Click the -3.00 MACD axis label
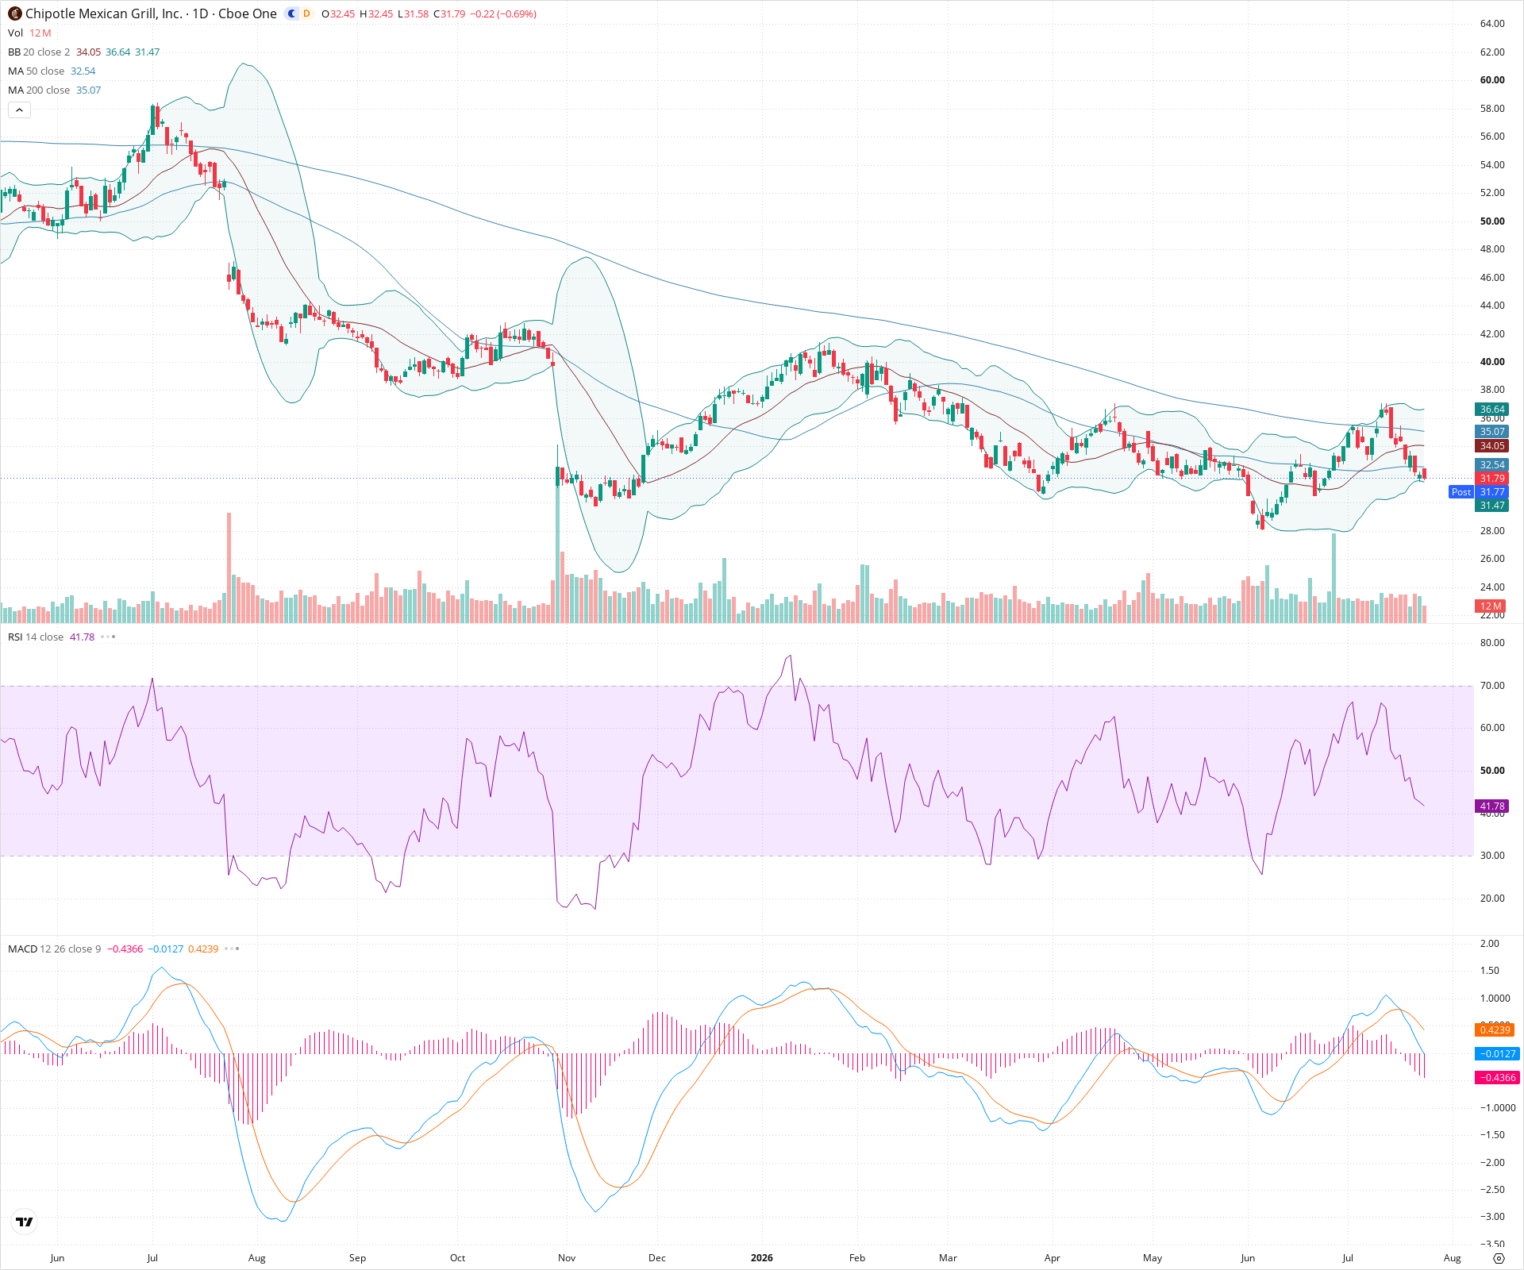 [1493, 1217]
